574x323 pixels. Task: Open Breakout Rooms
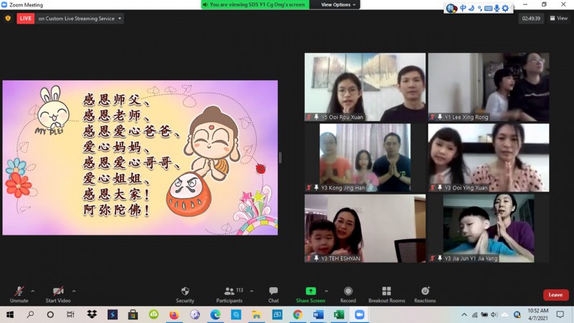tap(387, 294)
